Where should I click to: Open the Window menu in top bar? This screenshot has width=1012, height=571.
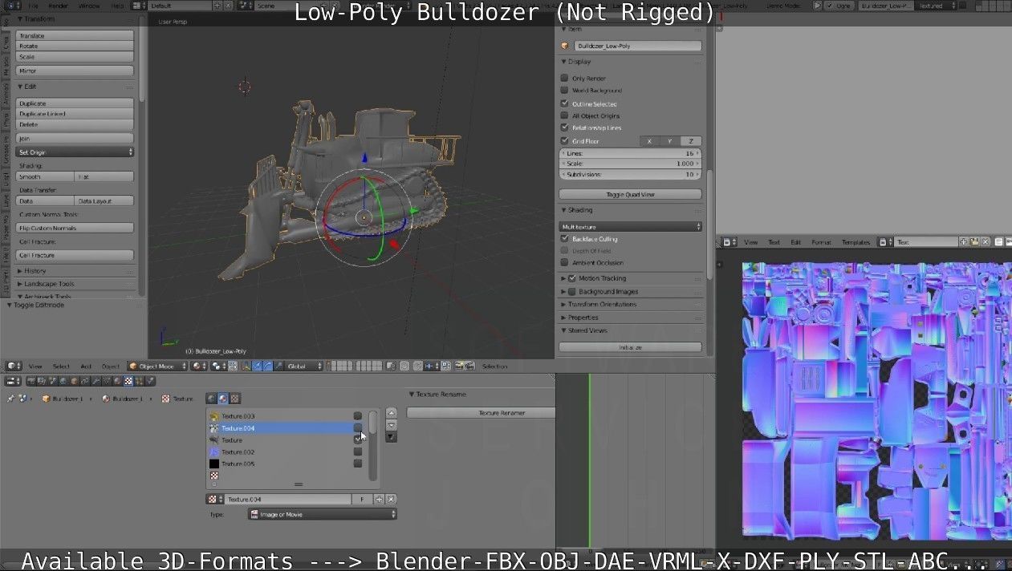tap(89, 6)
